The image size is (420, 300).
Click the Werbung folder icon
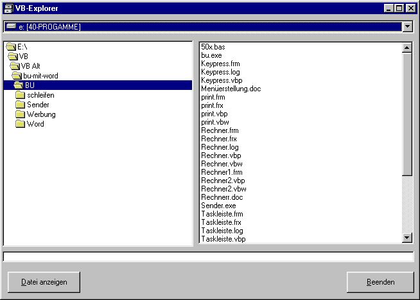pyautogui.click(x=20, y=114)
